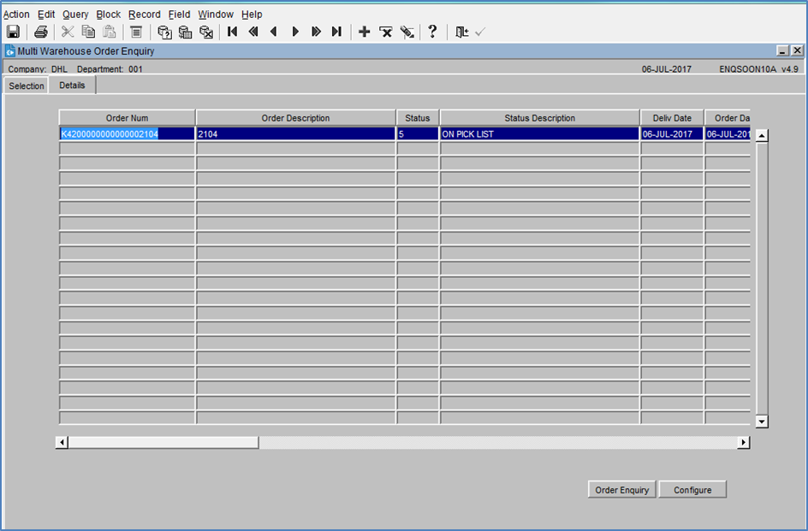Open the Window menu
Viewport: 808px width, 531px height.
coord(216,15)
